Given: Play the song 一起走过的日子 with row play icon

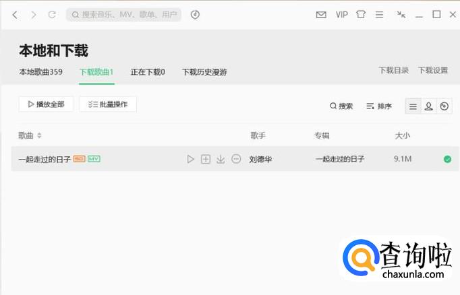Looking at the screenshot, I should 191,159.
